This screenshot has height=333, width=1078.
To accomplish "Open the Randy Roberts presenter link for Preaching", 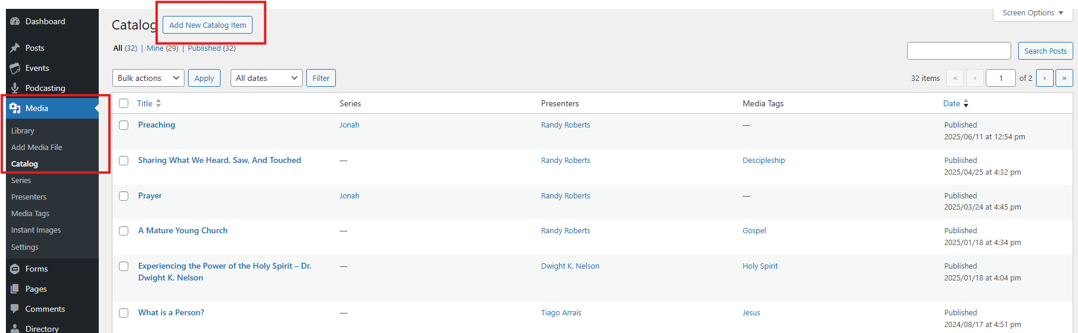I will (565, 125).
